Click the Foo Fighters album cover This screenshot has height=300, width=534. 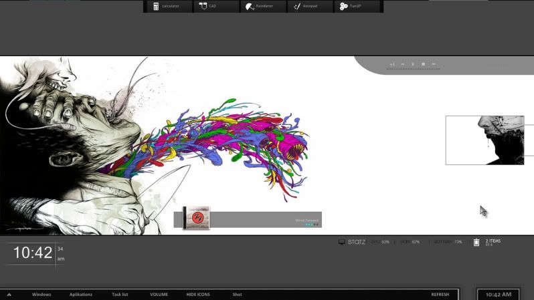click(x=196, y=218)
